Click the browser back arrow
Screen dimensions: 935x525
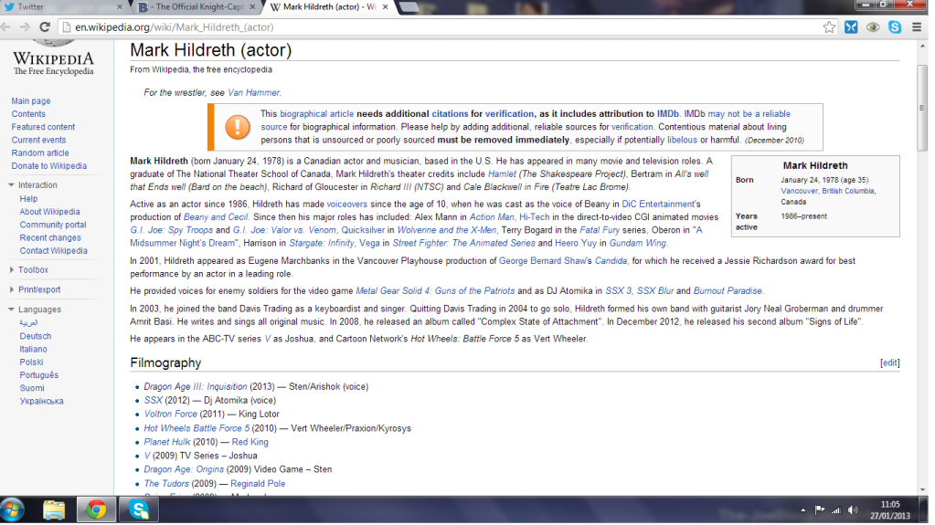tap(8, 27)
